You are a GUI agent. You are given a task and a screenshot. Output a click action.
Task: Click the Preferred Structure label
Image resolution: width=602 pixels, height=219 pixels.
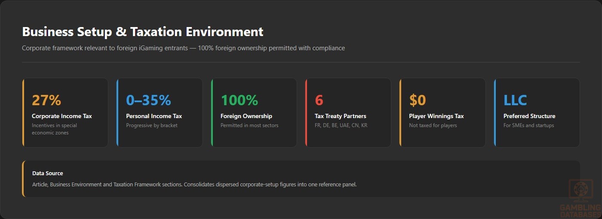click(529, 116)
